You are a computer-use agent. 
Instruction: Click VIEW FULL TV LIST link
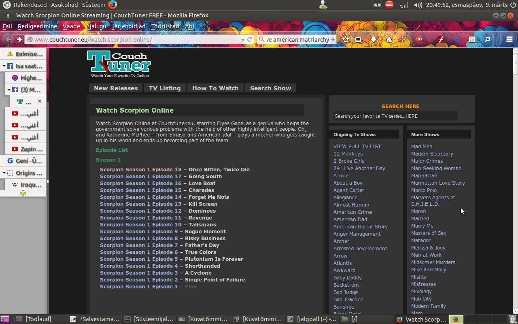click(x=357, y=147)
